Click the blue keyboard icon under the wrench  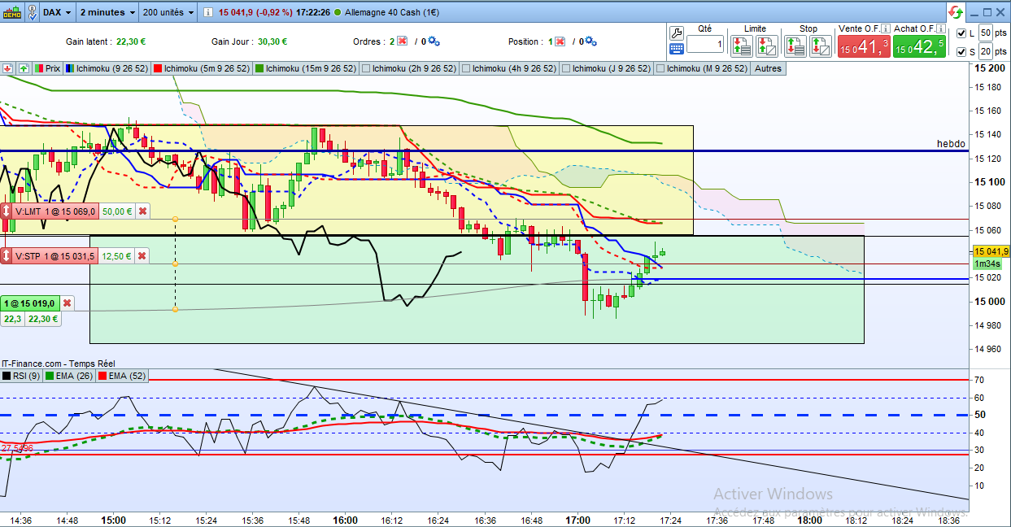[x=677, y=50]
